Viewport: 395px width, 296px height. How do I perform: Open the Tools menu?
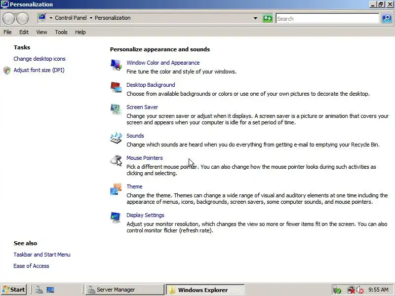pyautogui.click(x=61, y=32)
